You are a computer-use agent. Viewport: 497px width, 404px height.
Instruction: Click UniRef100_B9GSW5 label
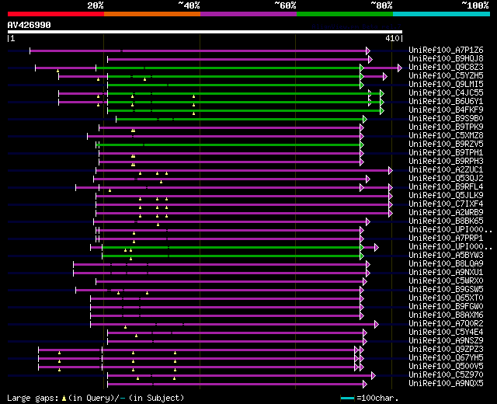tap(446, 290)
